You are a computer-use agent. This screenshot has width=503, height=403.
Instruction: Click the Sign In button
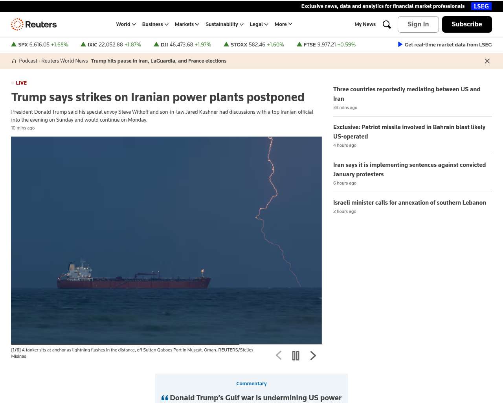pyautogui.click(x=418, y=24)
